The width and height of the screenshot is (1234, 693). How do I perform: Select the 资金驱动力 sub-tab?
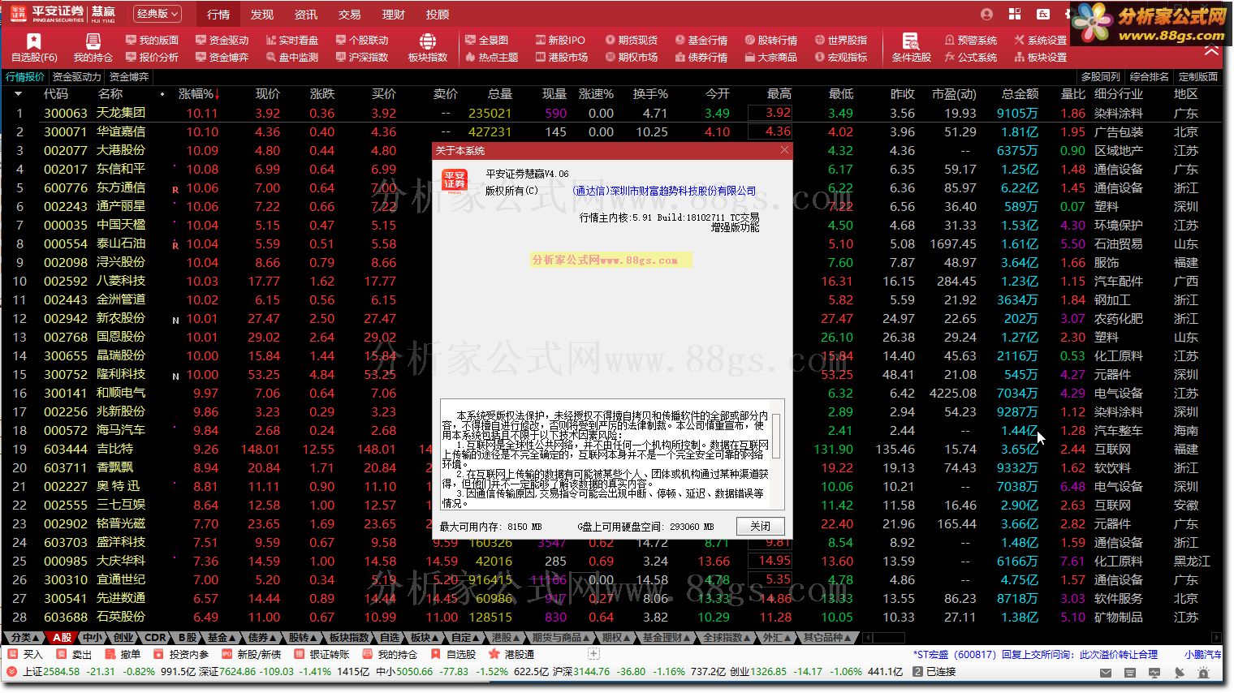[x=77, y=77]
